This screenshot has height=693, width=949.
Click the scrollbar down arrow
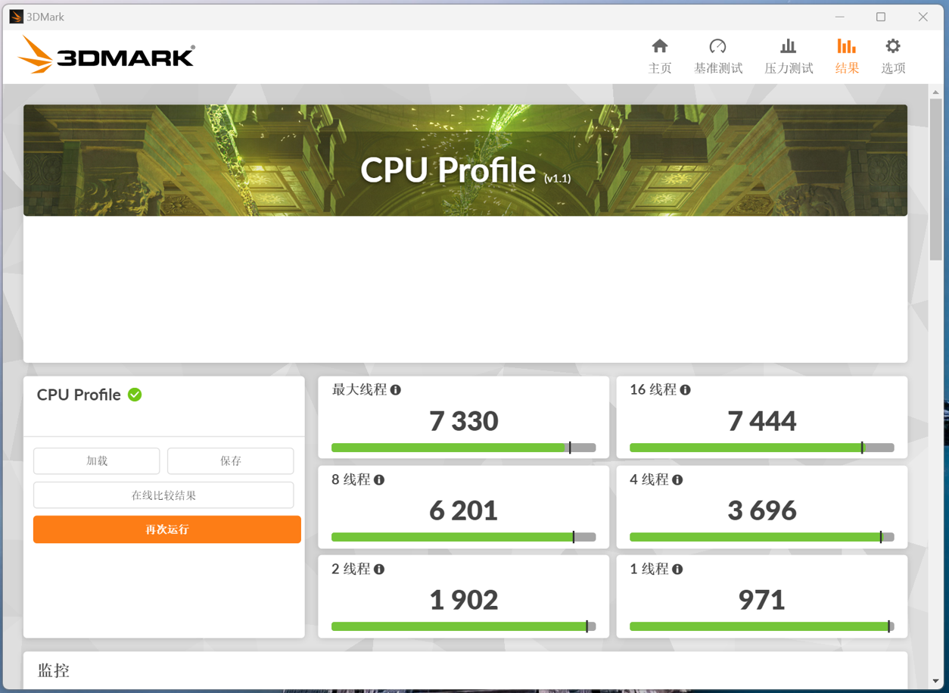pyautogui.click(x=935, y=682)
